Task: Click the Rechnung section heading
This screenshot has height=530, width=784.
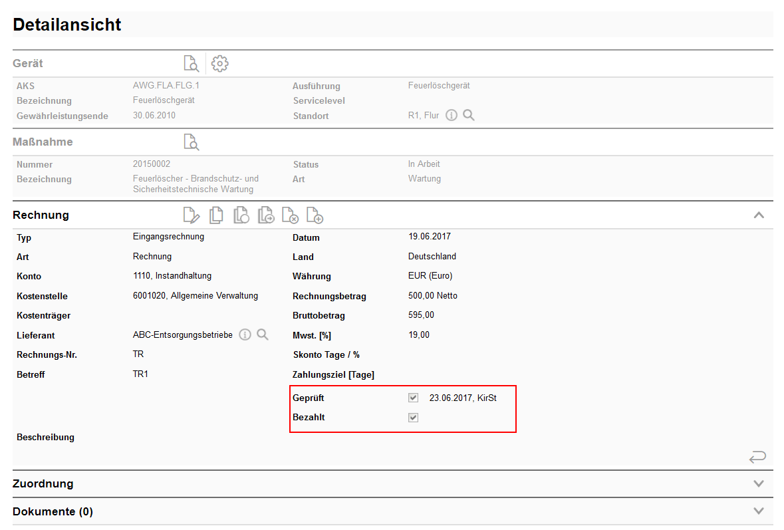Action: coord(41,215)
